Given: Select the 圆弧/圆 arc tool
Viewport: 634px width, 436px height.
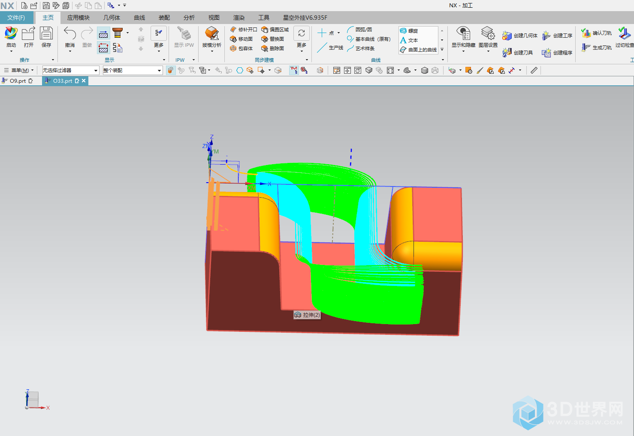Looking at the screenshot, I should (x=359, y=30).
